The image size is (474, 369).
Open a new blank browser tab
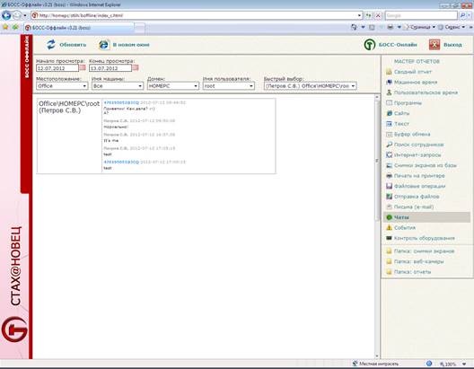[x=139, y=28]
